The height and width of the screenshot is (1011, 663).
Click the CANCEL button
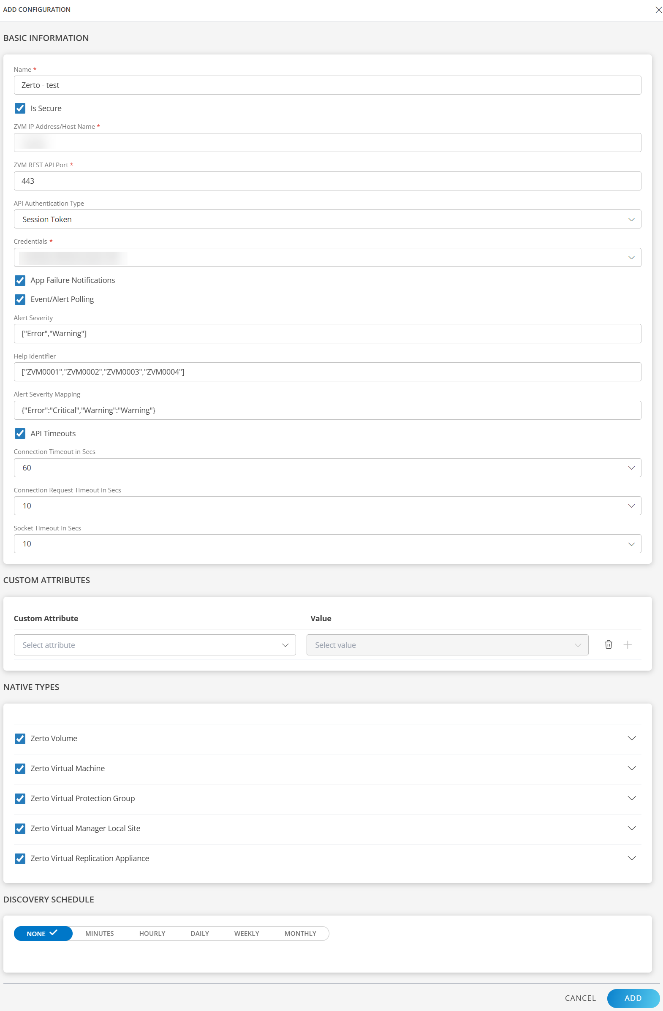tap(580, 998)
